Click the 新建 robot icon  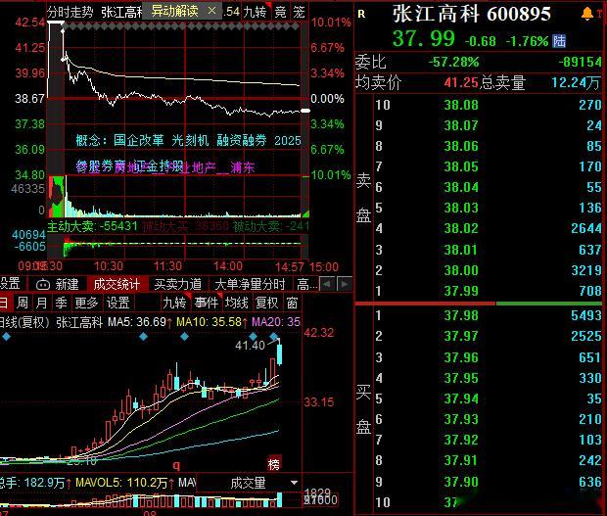(43, 285)
